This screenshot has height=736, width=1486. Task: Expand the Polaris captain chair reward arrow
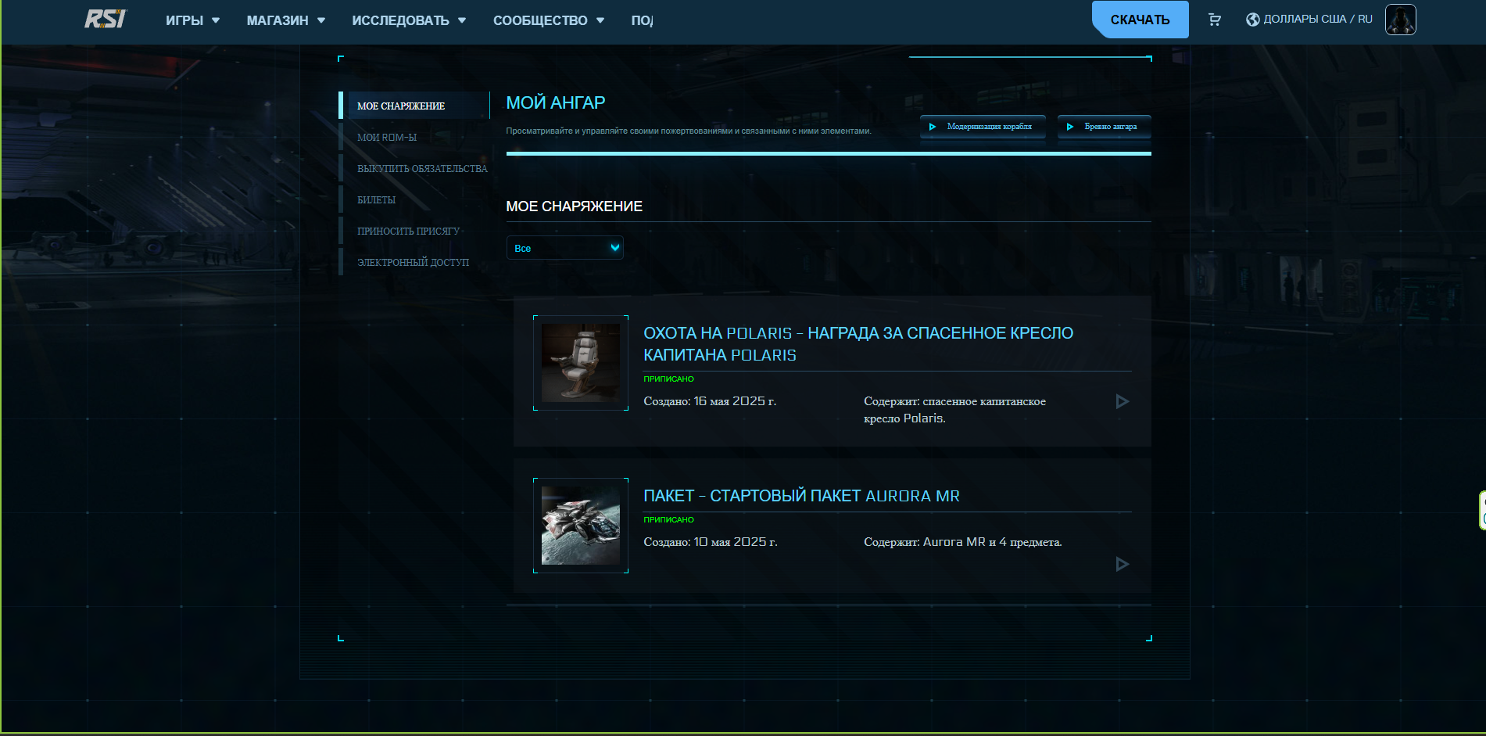coord(1122,401)
